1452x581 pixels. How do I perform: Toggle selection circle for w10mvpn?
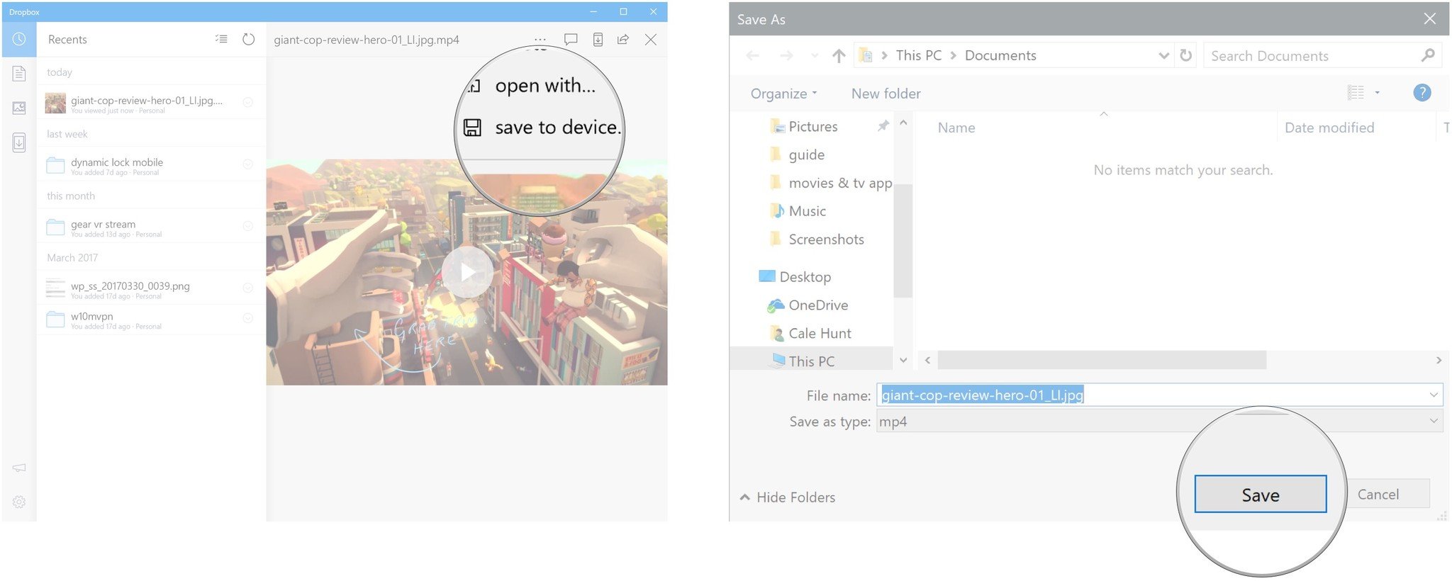pyautogui.click(x=248, y=318)
